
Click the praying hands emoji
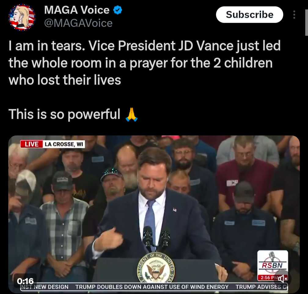coord(131,114)
